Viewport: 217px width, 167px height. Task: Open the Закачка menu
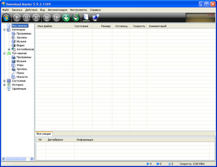[17, 10]
